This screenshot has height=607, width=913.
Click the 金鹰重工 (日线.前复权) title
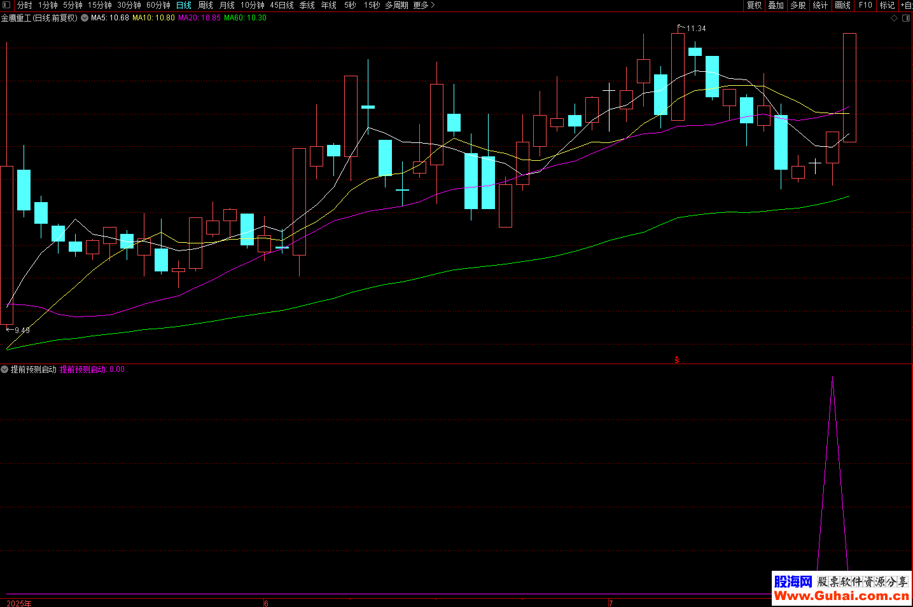click(x=39, y=18)
